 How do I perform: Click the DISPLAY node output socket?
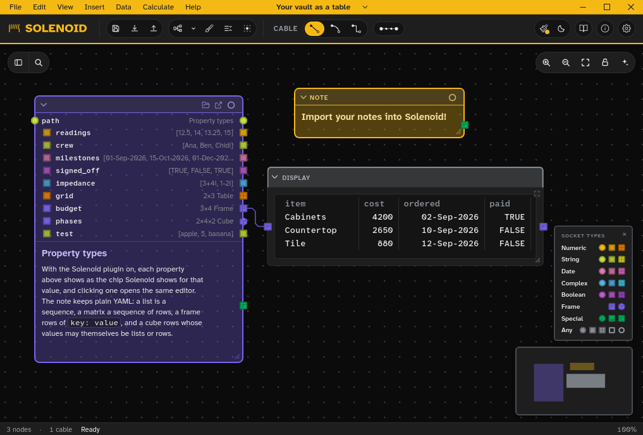543,227
